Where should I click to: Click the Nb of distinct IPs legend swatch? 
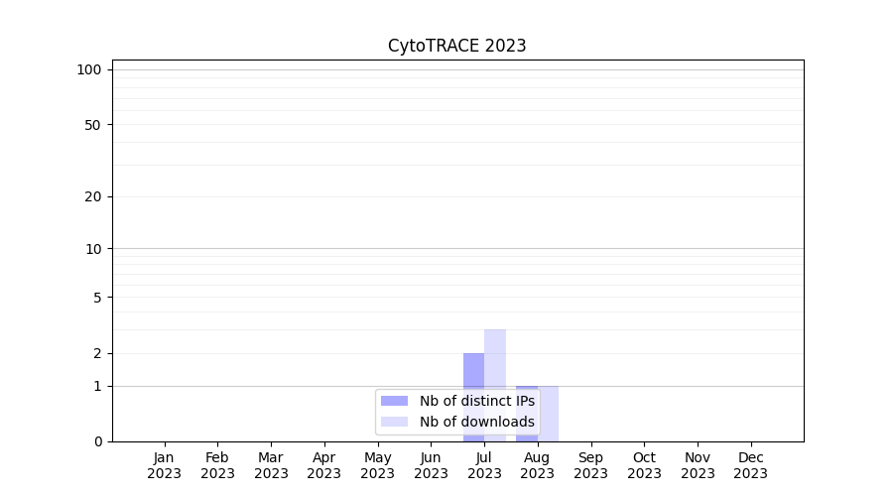point(394,401)
